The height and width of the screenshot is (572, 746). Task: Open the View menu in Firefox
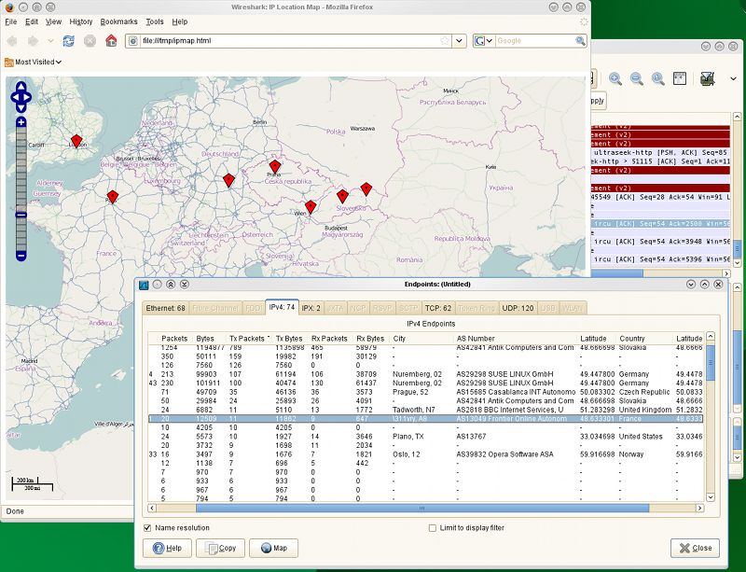pos(53,21)
